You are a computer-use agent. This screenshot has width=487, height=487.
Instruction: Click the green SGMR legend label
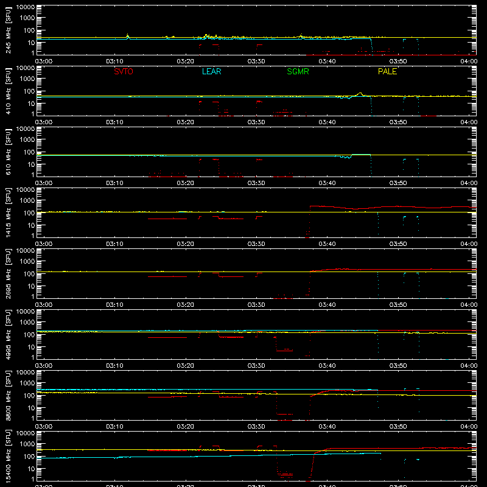point(298,71)
